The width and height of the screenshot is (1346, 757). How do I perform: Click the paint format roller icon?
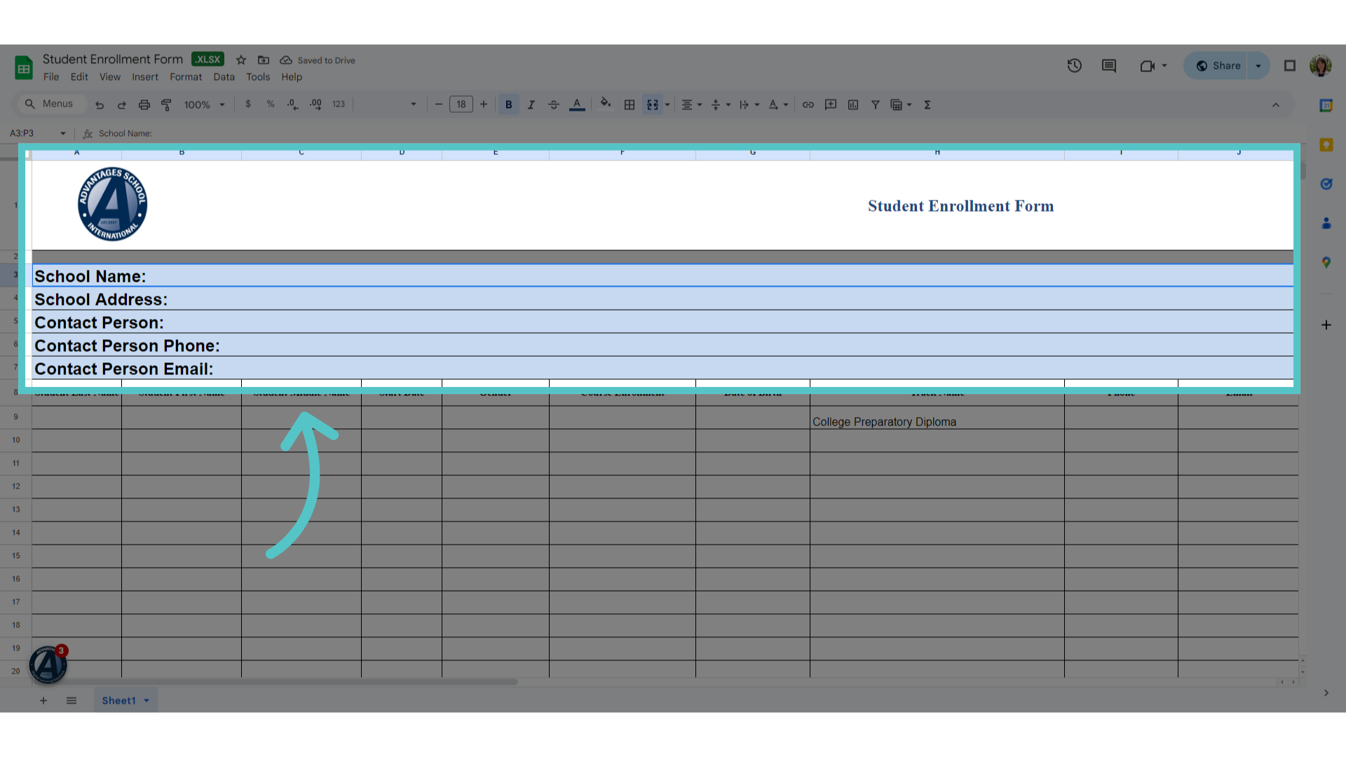click(166, 104)
